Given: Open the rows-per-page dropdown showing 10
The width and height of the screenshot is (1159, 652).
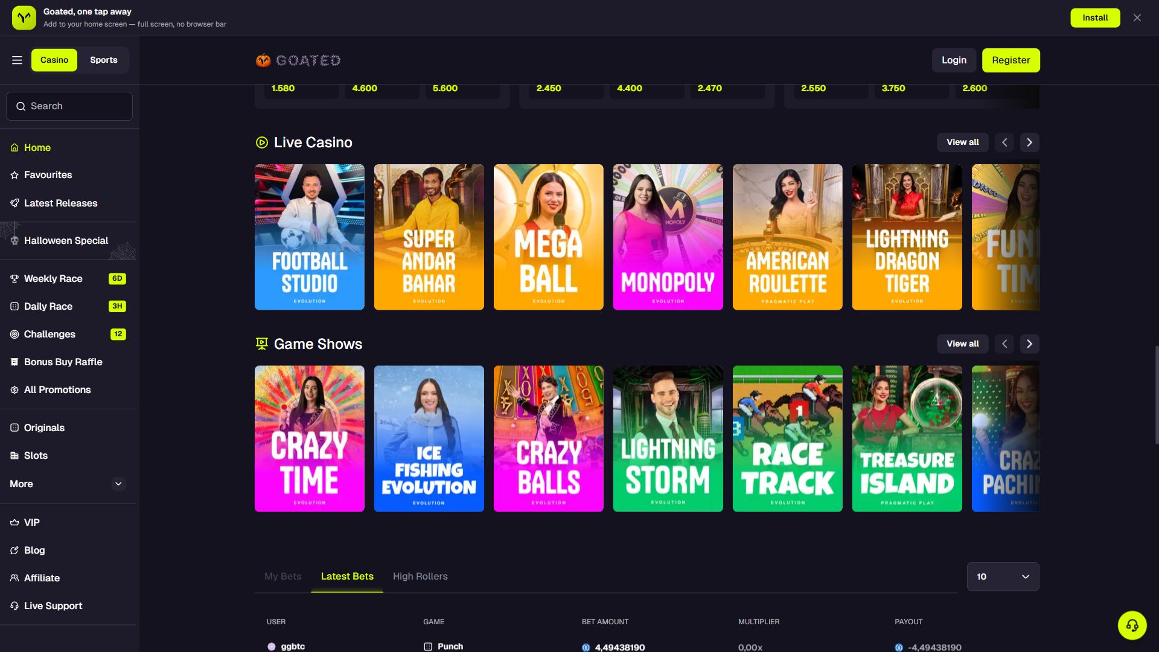Looking at the screenshot, I should pos(1003,577).
